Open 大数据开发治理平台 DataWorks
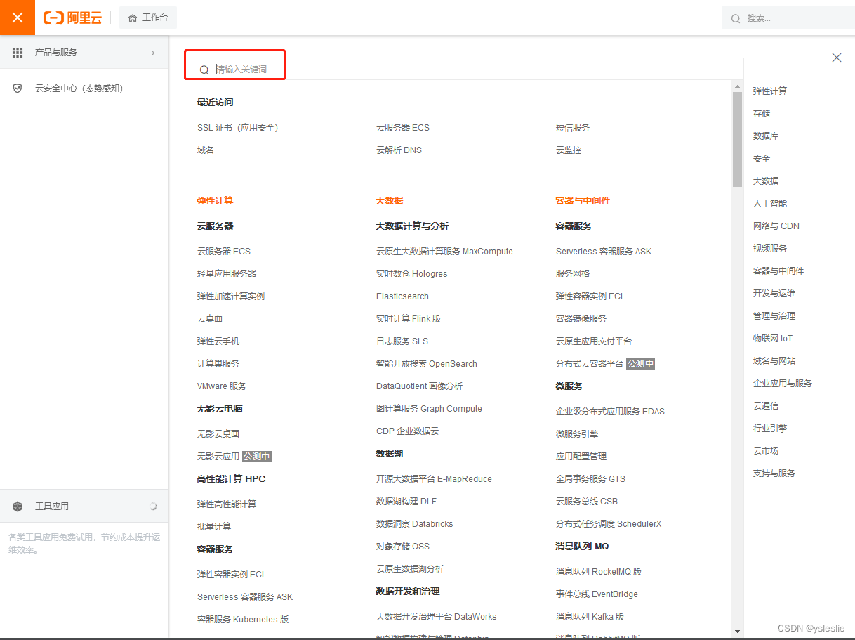 (437, 617)
